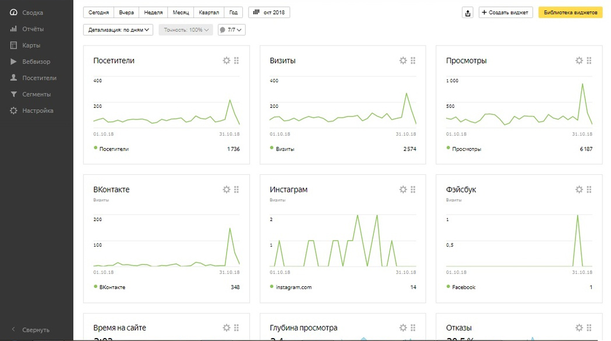The image size is (611, 341).
Task: Open the окт 2018 date range picker
Action: click(269, 12)
